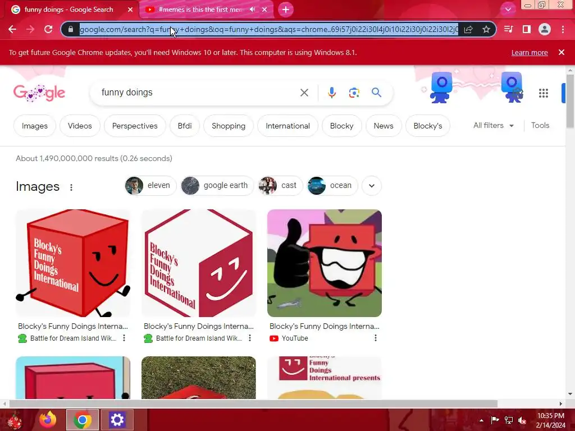
Task: Click inside the funny doings search field
Action: pyautogui.click(x=198, y=93)
